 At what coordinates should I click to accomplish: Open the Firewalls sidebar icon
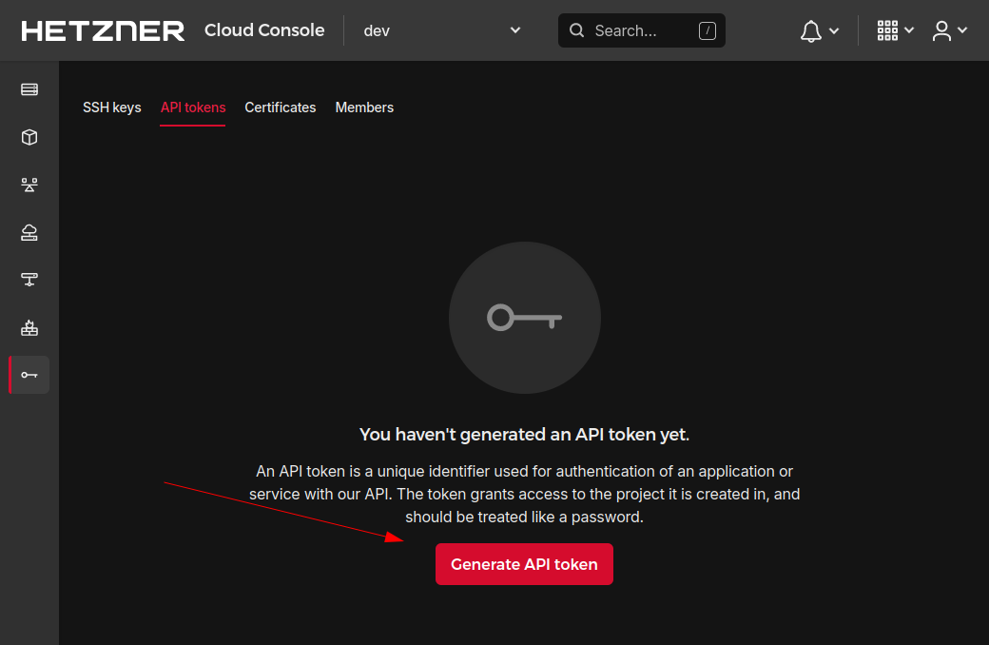29,327
